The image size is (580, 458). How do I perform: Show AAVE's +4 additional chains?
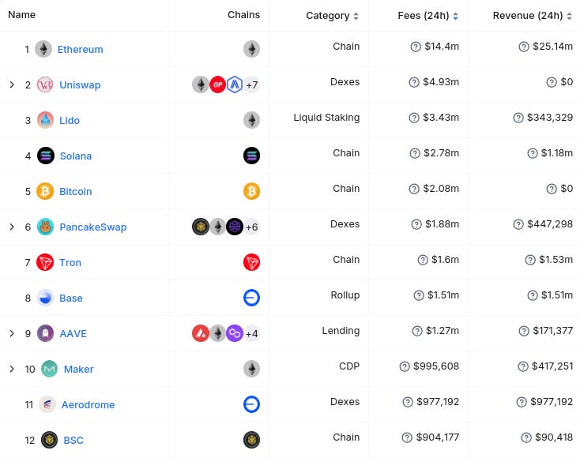(252, 333)
